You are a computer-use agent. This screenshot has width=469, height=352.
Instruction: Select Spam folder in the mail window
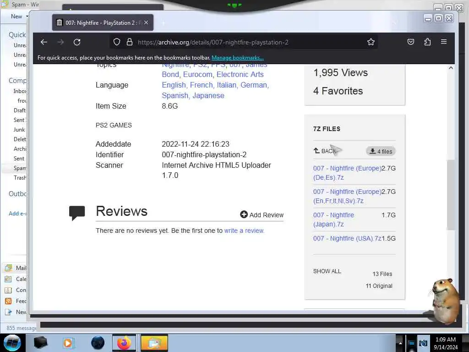pos(20,168)
